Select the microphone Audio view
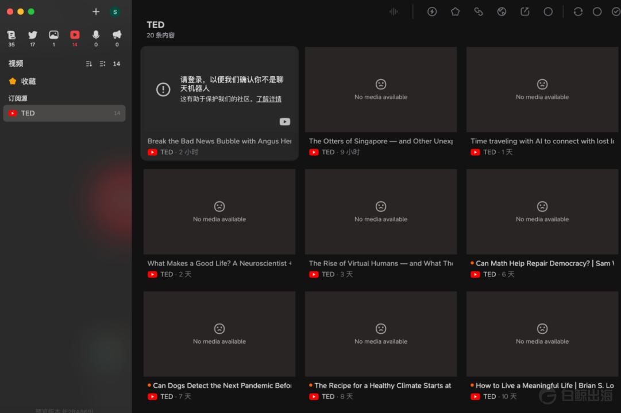This screenshot has height=413, width=621. (x=96, y=35)
